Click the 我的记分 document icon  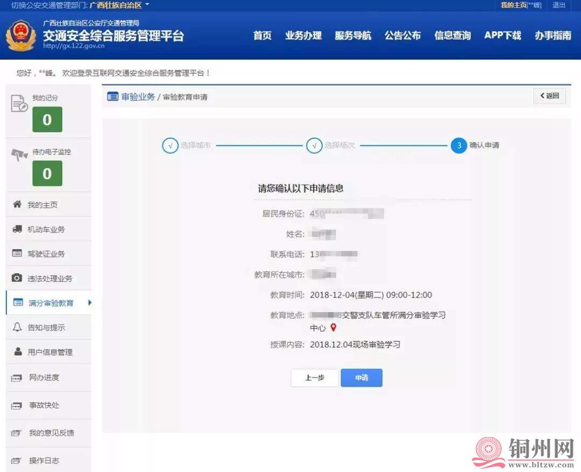19,103
